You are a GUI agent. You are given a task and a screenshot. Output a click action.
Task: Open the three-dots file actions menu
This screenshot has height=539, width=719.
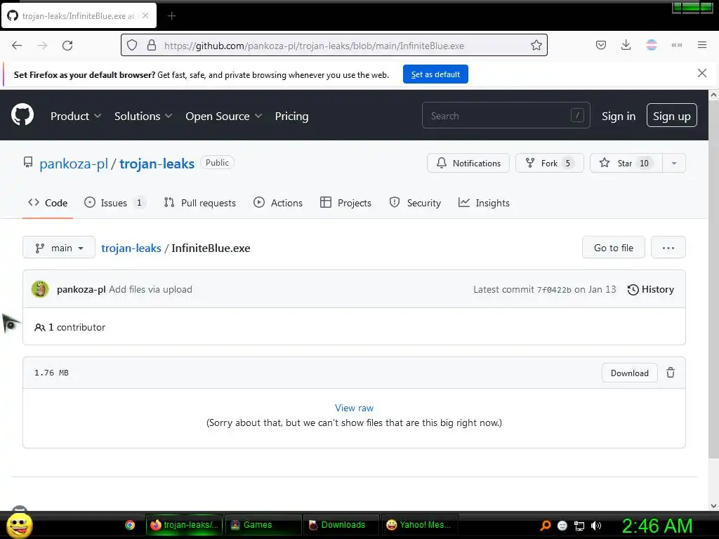668,248
